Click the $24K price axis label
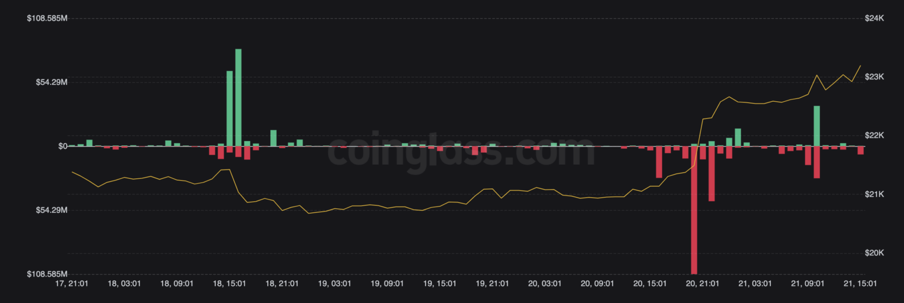This screenshot has width=904, height=303. pyautogui.click(x=875, y=19)
